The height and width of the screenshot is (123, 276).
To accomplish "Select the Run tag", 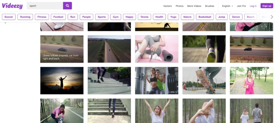I will point(73,17).
